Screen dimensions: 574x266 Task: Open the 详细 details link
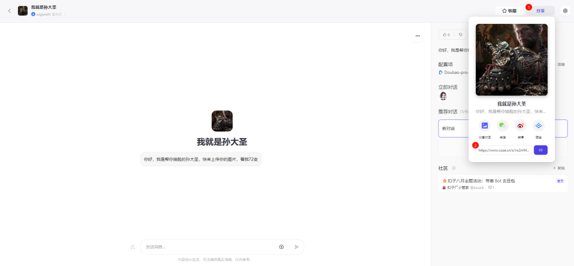561,64
